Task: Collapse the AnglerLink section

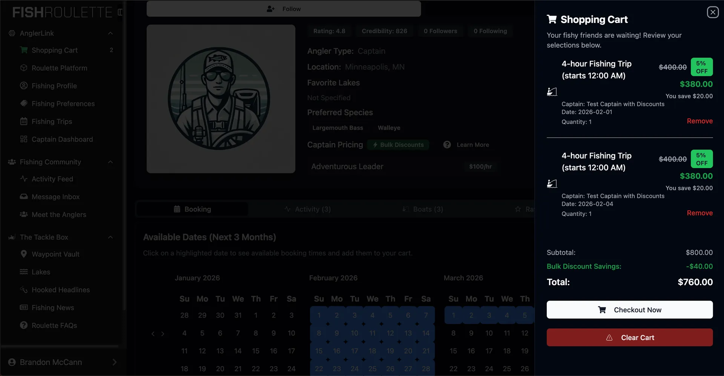Action: (x=110, y=34)
